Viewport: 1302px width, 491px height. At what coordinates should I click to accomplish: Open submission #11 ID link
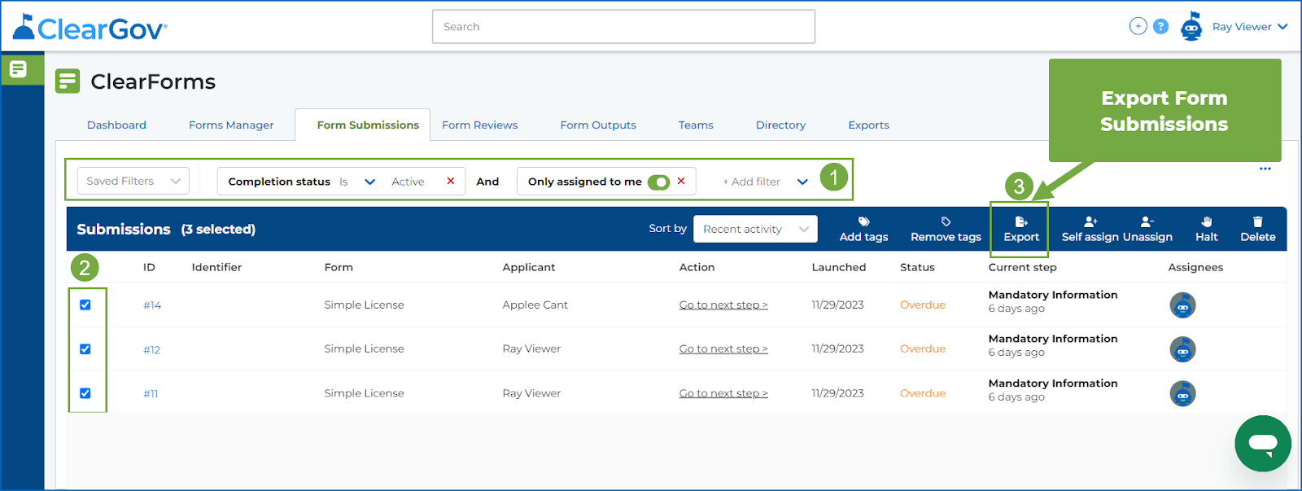coord(151,394)
